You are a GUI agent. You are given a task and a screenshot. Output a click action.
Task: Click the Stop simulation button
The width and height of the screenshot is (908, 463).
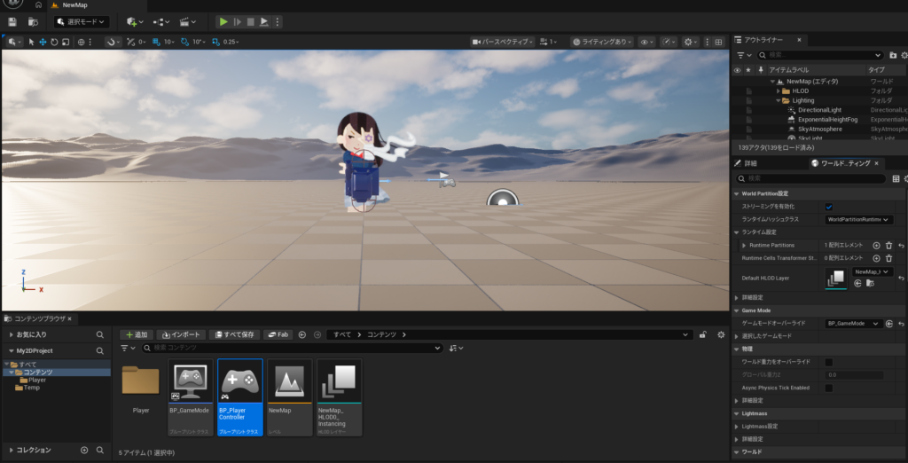coord(250,21)
